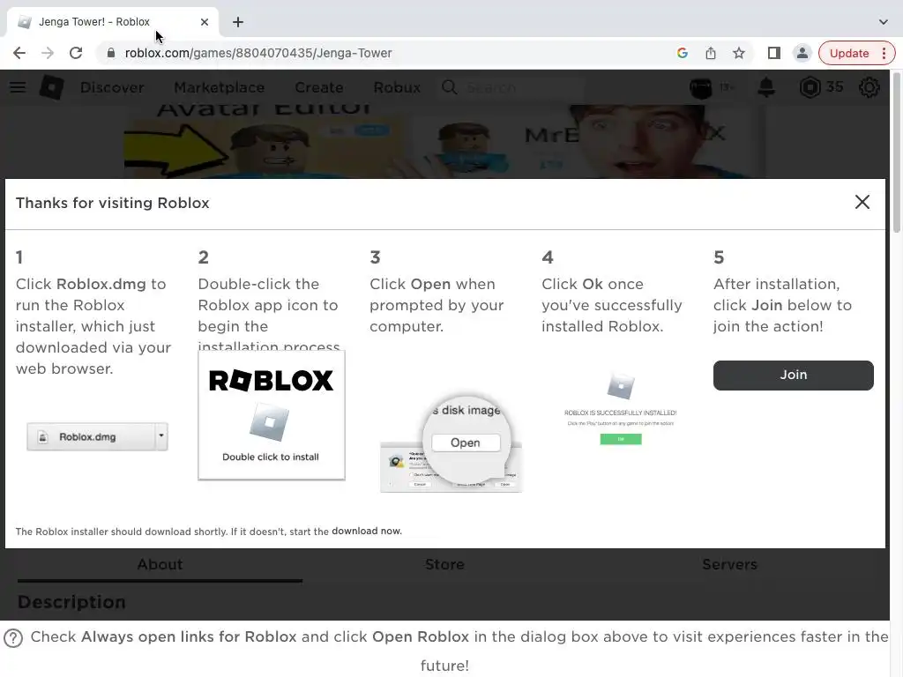The width and height of the screenshot is (903, 677).
Task: Open the Marketplace page
Action: tap(220, 87)
